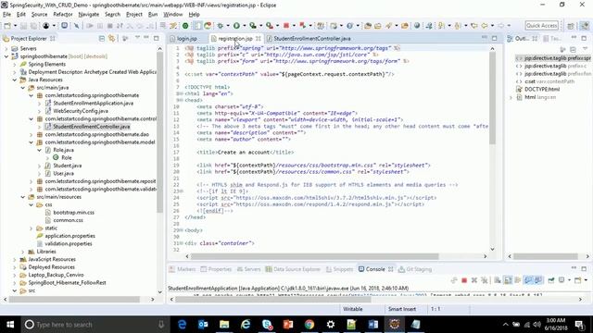593x333 pixels.
Task: Select DOCTYPE:html in Outline view
Action: pyautogui.click(x=542, y=90)
